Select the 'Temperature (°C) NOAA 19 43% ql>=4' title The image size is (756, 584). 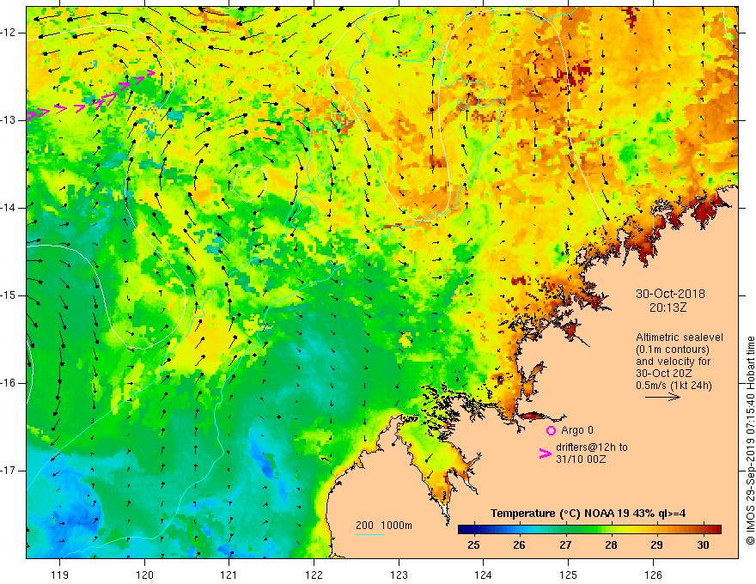coord(588,514)
